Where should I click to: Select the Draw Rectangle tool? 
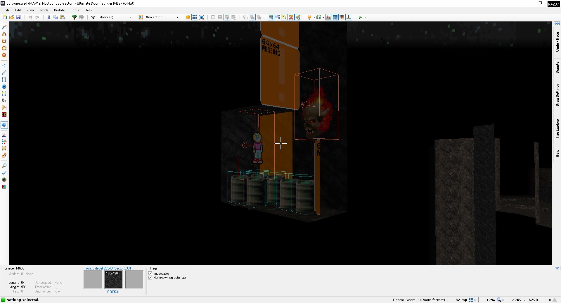pyautogui.click(x=4, y=41)
